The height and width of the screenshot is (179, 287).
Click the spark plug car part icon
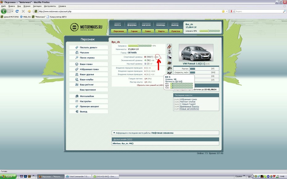click(169, 47)
